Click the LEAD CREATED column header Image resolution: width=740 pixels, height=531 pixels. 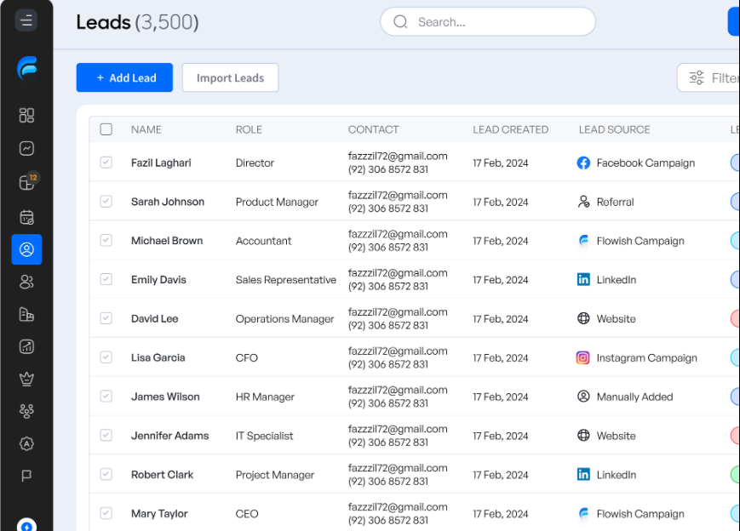tap(511, 129)
